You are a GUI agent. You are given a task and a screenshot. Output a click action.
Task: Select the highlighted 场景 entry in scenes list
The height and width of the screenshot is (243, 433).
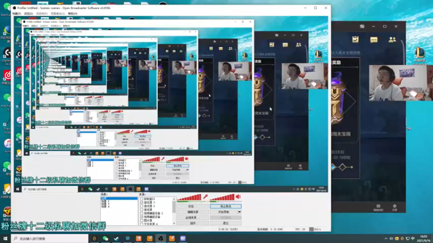(x=119, y=199)
